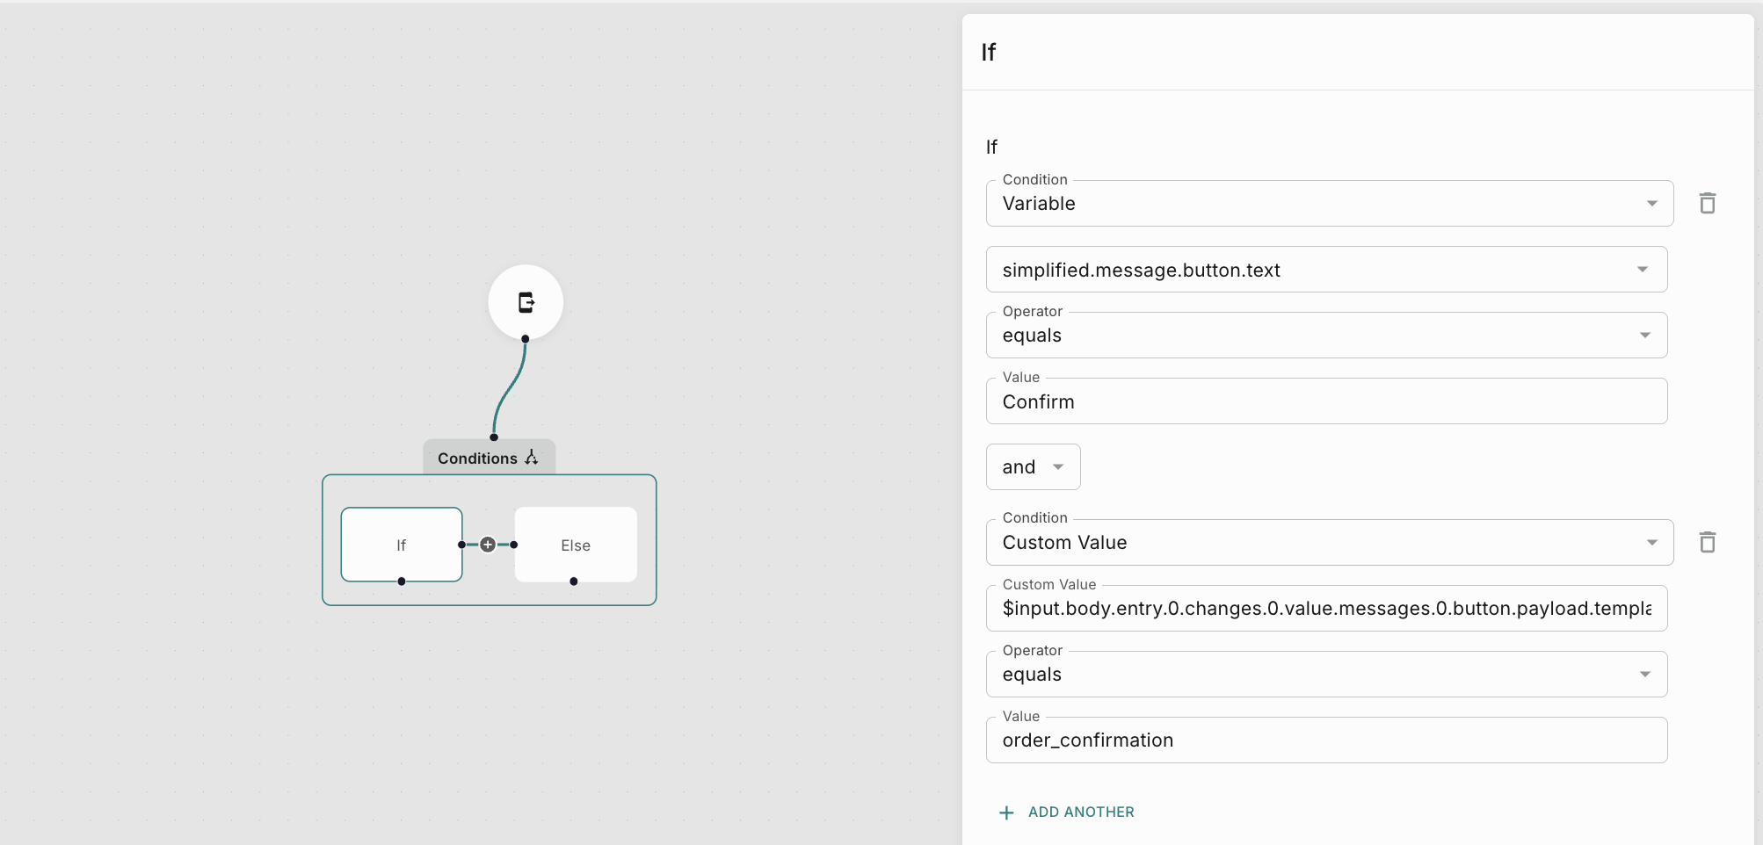
Task: Expand the simplified.message.button.text variable dropdown
Action: tap(1325, 270)
